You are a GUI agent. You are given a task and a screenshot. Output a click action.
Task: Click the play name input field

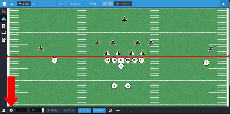[44, 4]
